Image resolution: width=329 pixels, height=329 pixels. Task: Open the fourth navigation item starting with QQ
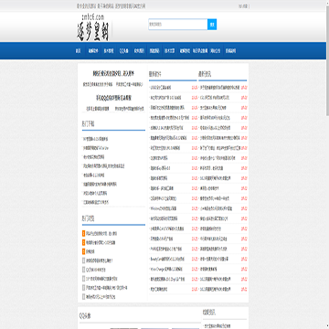(123, 51)
